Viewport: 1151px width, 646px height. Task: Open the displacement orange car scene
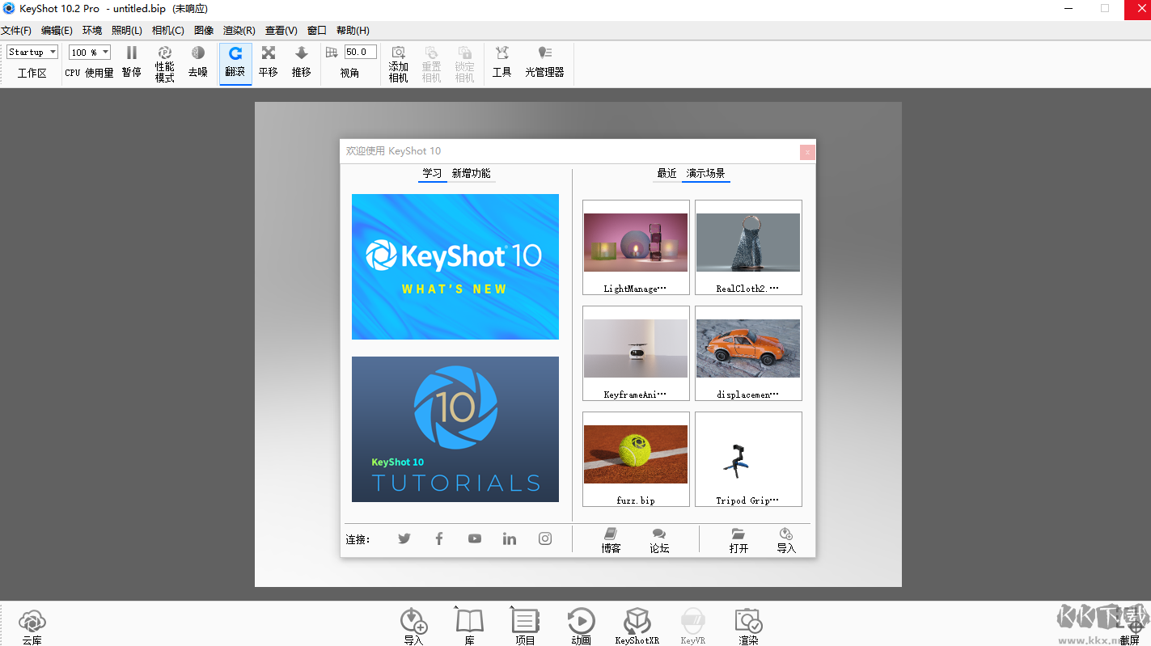pos(748,353)
